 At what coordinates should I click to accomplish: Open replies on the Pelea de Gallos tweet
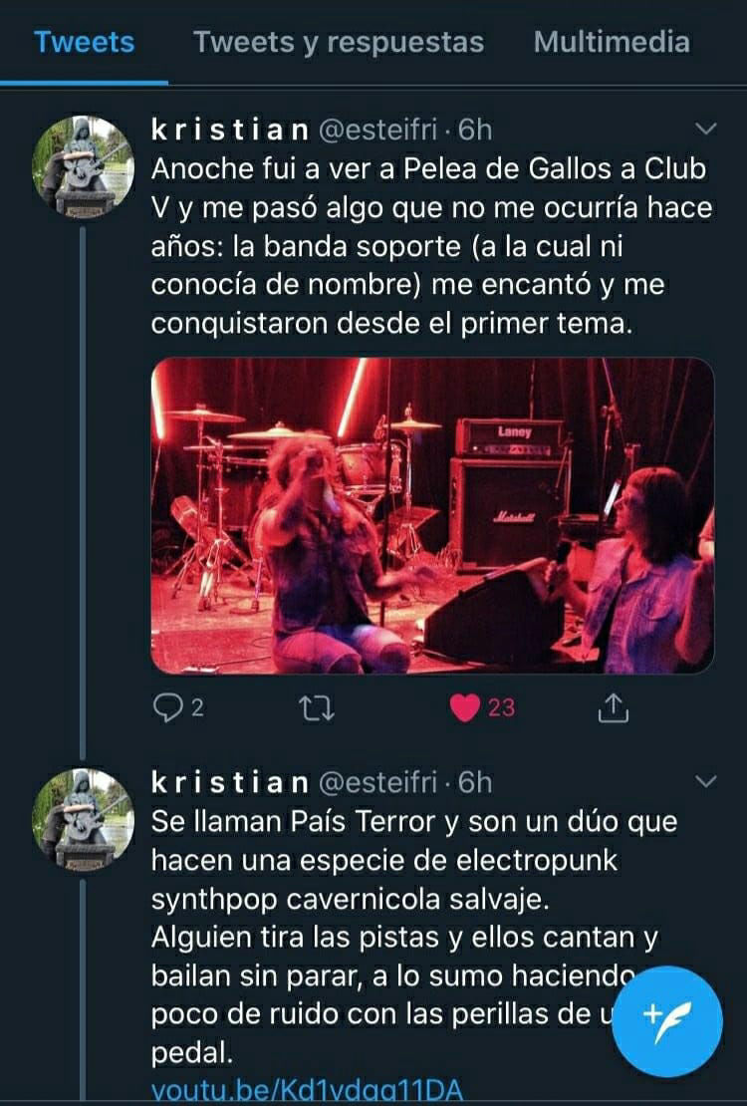click(x=177, y=707)
